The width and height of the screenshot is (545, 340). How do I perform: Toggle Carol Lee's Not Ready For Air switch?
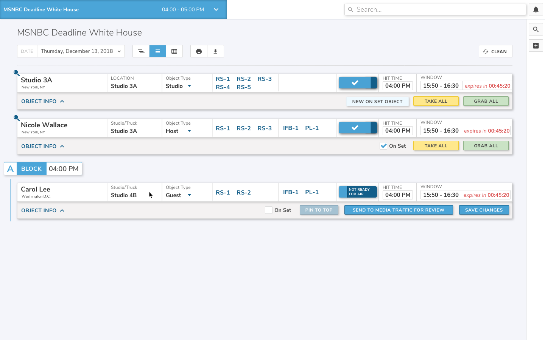(358, 192)
